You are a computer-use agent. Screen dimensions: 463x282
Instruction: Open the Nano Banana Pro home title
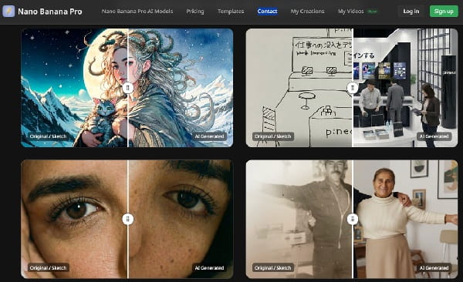pos(50,12)
